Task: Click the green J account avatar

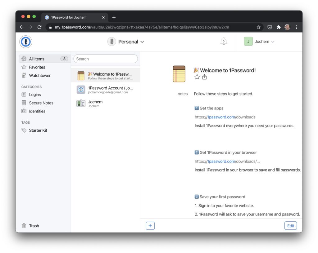Action: [x=248, y=41]
